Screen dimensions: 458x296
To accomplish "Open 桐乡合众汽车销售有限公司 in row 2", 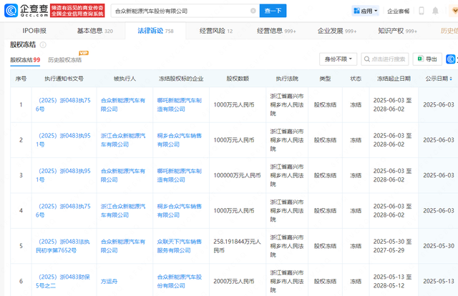I will click(x=180, y=140).
